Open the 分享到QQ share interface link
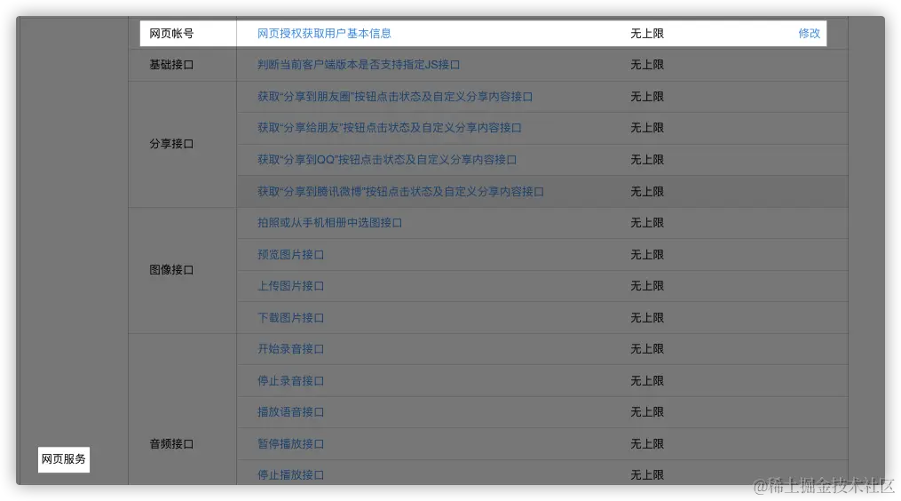The image size is (901, 501). click(x=387, y=160)
